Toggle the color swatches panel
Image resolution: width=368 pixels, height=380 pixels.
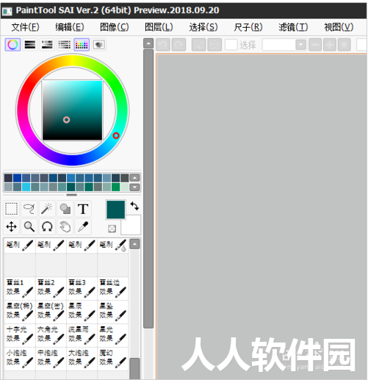(82, 45)
